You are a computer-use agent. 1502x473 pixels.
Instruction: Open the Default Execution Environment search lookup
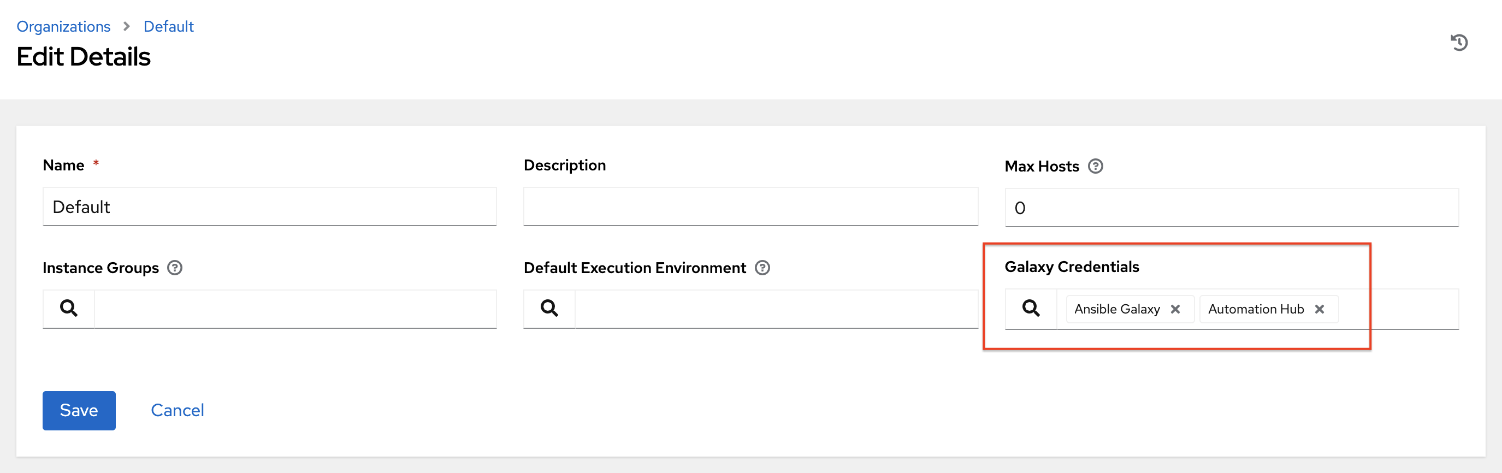click(x=549, y=308)
